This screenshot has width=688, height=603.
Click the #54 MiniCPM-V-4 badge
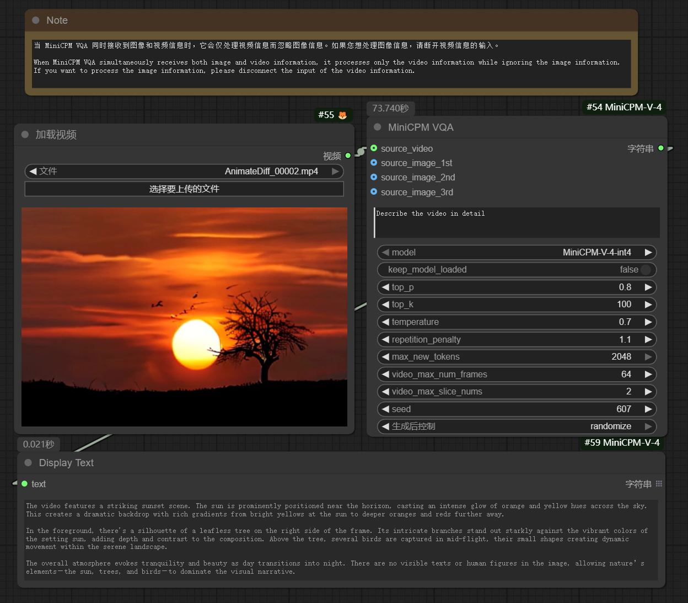[624, 107]
